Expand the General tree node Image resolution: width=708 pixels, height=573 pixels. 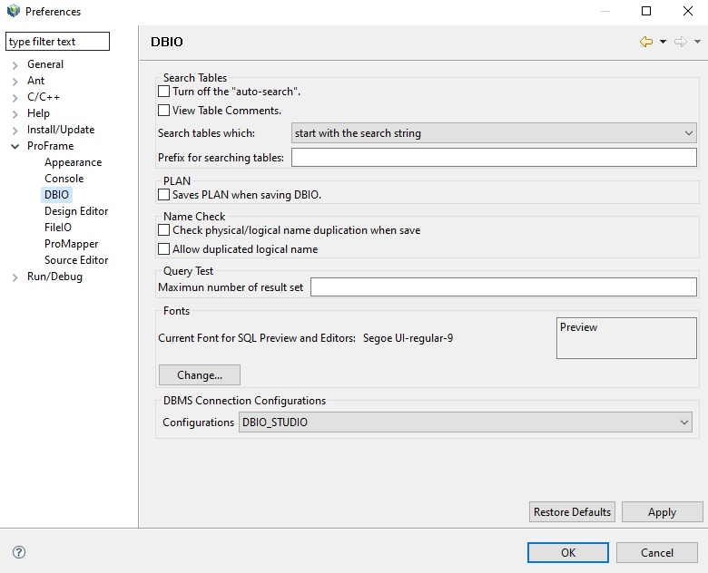(15, 64)
